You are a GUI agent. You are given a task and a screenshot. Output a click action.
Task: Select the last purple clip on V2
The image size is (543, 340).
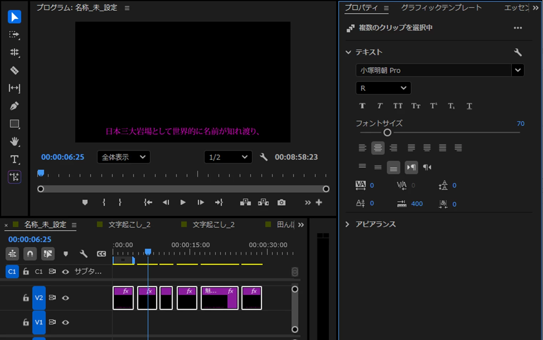click(252, 298)
